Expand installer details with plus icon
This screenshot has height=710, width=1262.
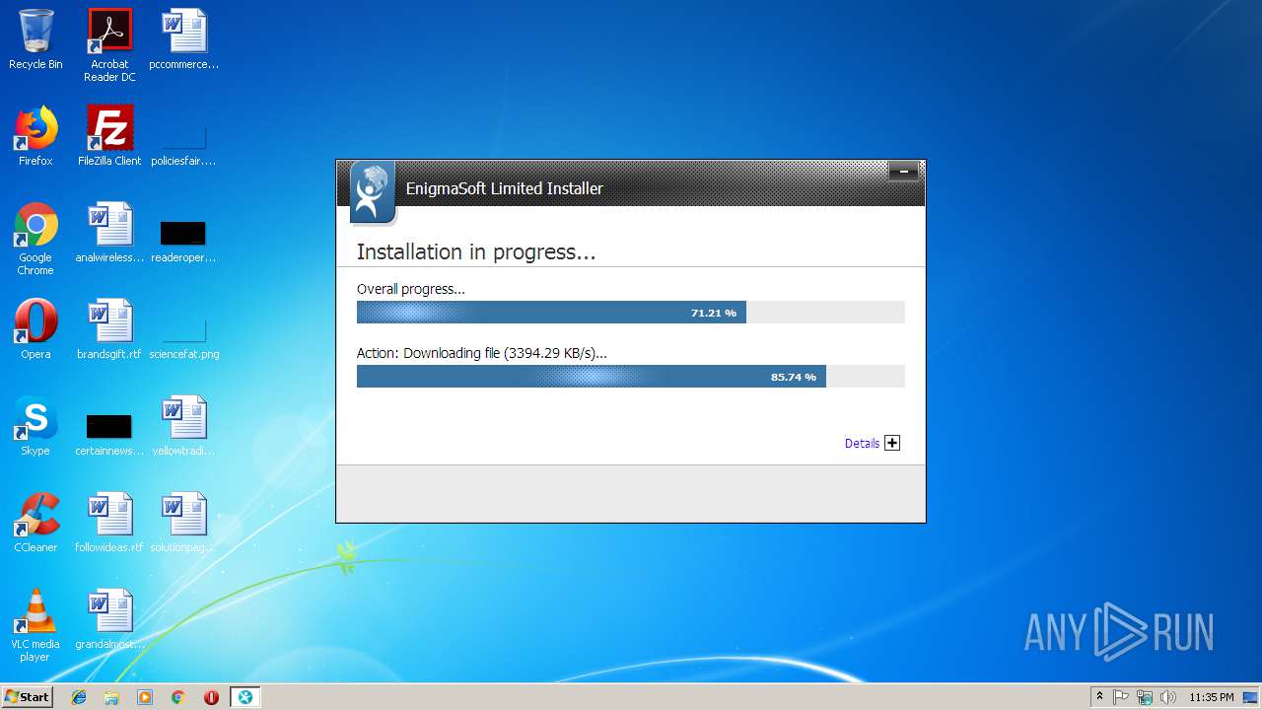pyautogui.click(x=892, y=443)
